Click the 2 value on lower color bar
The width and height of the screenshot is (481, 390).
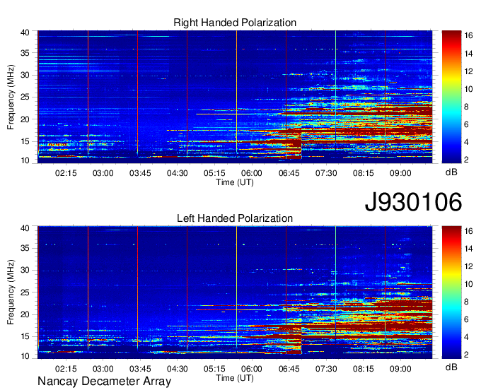tap(467, 355)
